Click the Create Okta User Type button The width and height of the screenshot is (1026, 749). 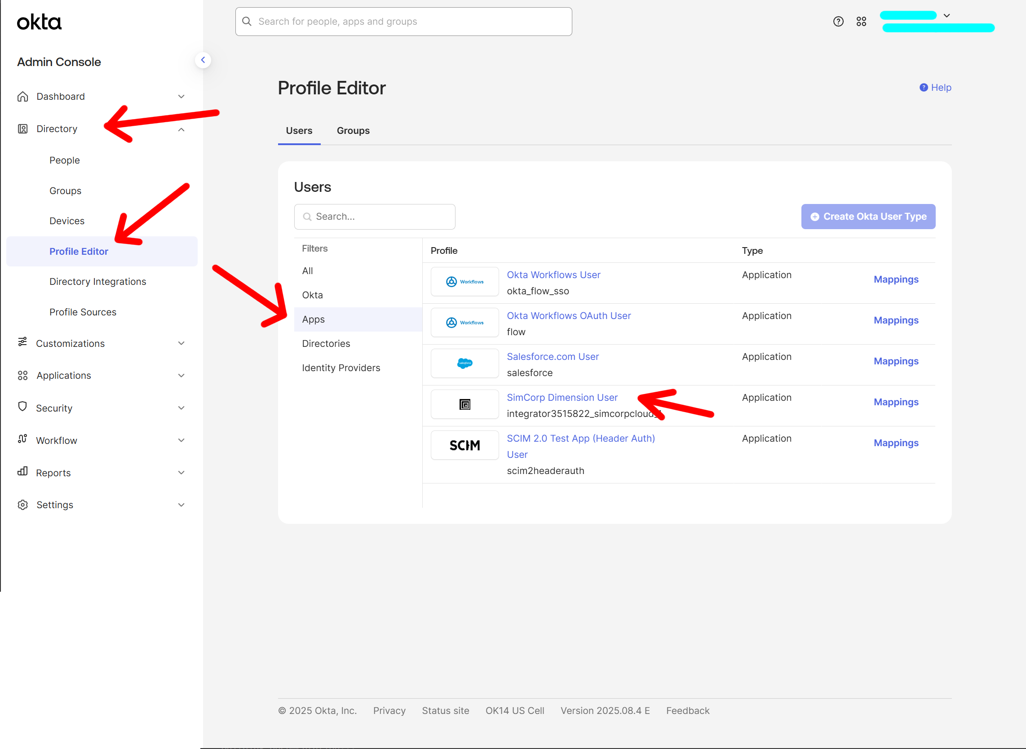tap(868, 216)
